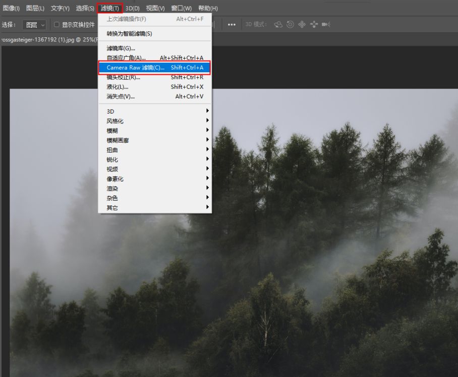The height and width of the screenshot is (377, 458).
Task: Open the 消失点(V)... filter
Action: click(154, 97)
